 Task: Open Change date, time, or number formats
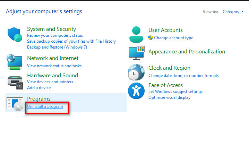coord(183,76)
